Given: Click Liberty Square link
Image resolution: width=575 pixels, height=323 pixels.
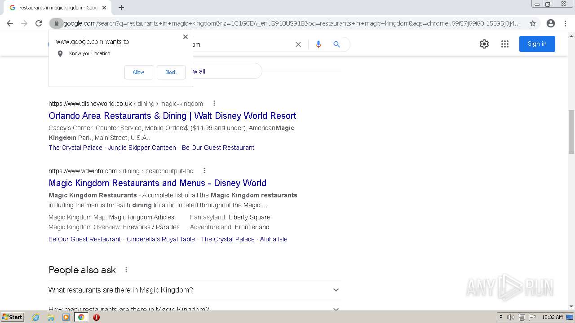Looking at the screenshot, I should [249, 217].
